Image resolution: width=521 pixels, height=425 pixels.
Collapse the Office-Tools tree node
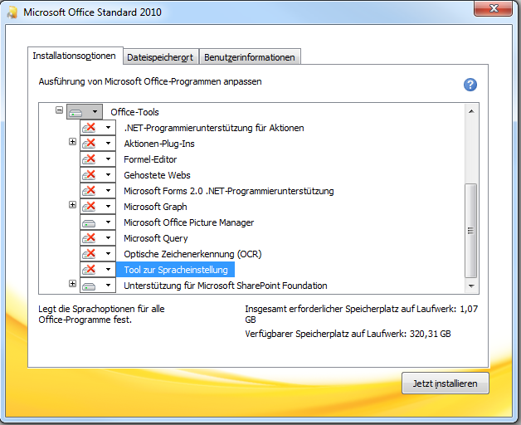pos(59,110)
